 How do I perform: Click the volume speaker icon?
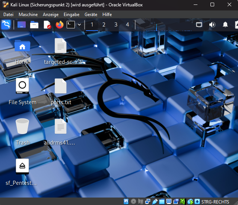click(212, 25)
